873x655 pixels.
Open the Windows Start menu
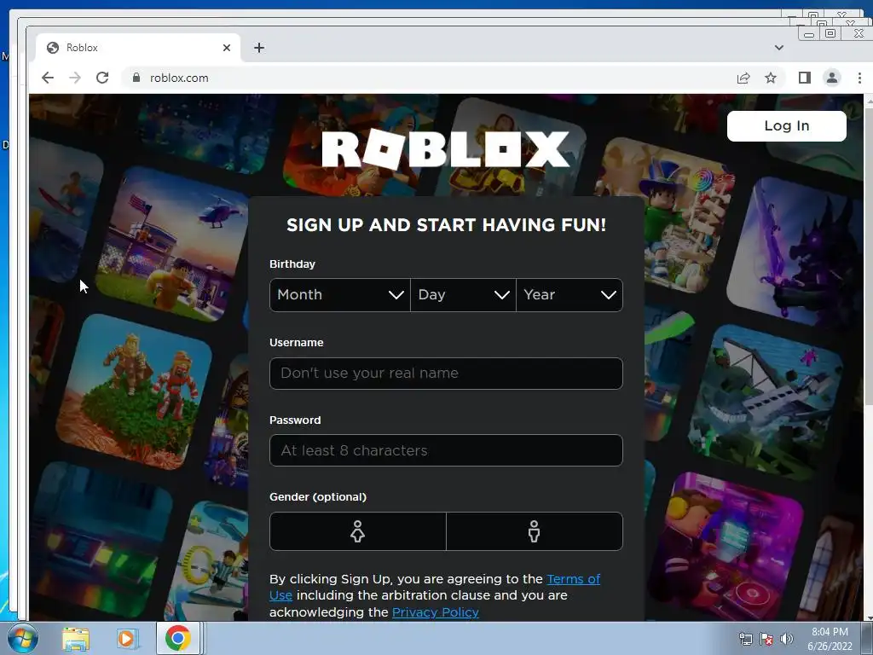tap(22, 638)
